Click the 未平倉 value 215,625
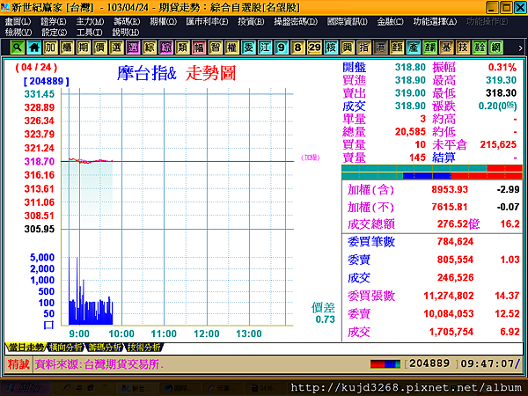Screen dimensions: 528x396 point(498,144)
